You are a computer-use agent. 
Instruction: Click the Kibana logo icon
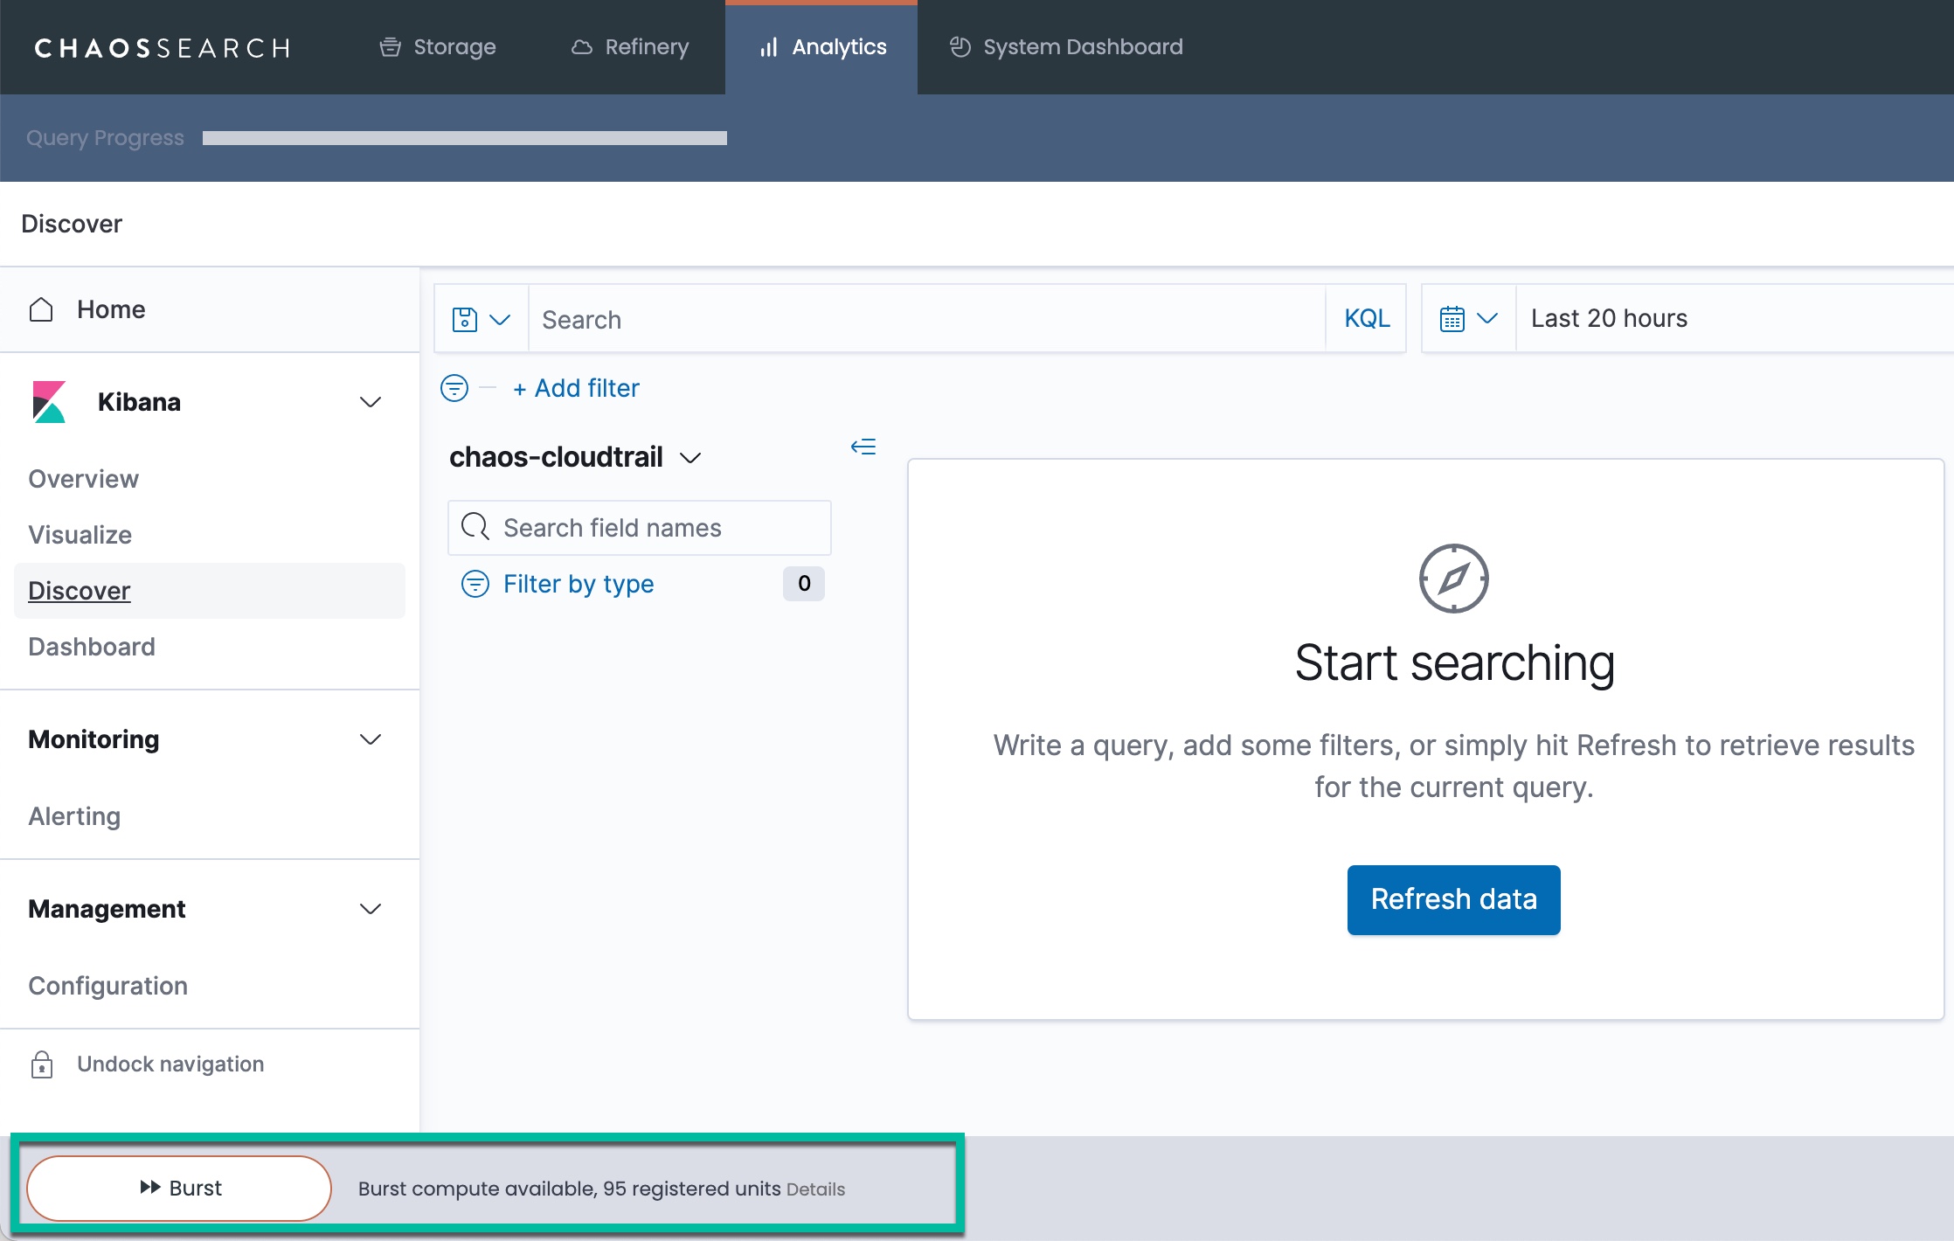click(x=49, y=402)
